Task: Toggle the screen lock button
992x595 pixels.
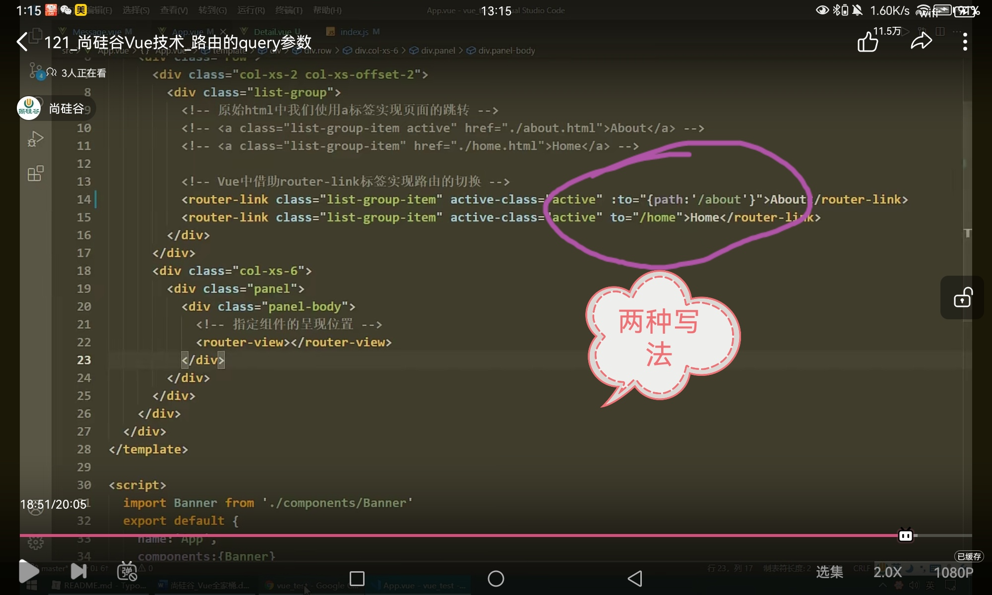Action: click(x=962, y=298)
